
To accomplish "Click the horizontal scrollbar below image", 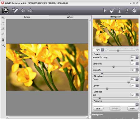I will coord(48,117).
